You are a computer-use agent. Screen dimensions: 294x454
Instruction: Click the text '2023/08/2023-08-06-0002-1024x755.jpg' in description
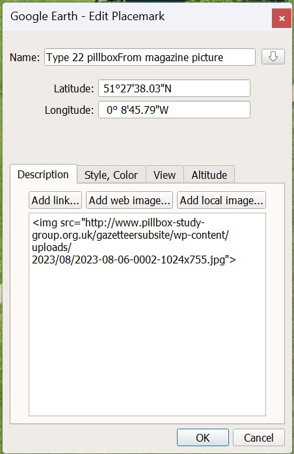pyautogui.click(x=129, y=260)
